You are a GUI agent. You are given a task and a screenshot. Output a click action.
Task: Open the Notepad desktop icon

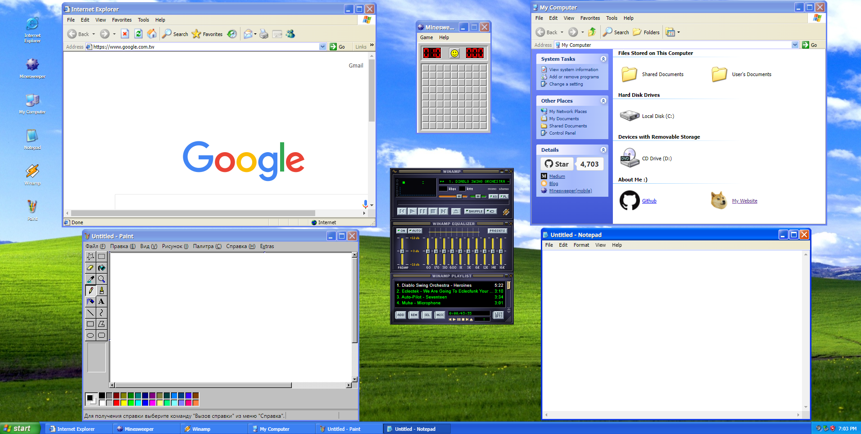click(32, 139)
